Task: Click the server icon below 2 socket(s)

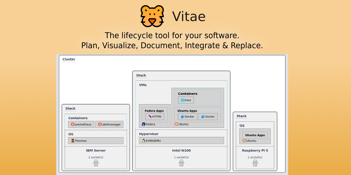Action: (x=96, y=162)
